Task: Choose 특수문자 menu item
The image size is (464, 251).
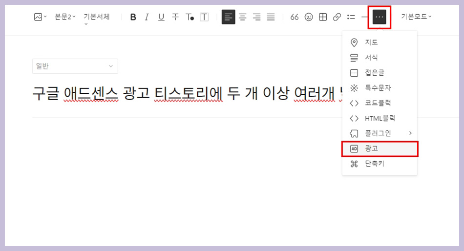Action: 380,88
